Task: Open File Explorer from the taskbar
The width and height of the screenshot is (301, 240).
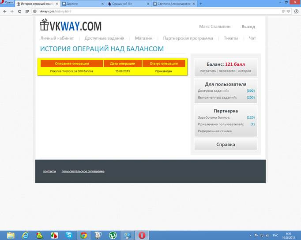Action: coord(11,235)
